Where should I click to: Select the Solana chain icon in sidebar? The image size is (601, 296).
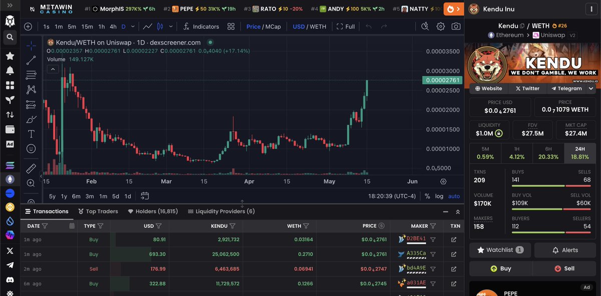coord(10,165)
